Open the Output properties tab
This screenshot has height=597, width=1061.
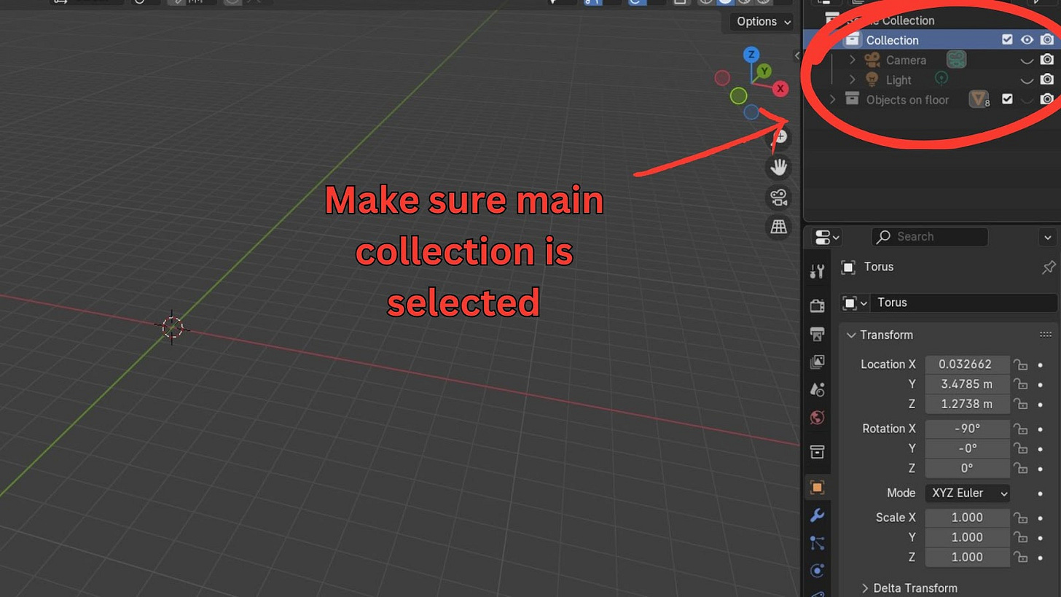coord(817,334)
